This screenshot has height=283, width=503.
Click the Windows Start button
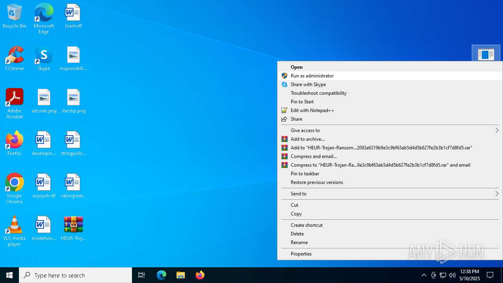click(x=9, y=275)
